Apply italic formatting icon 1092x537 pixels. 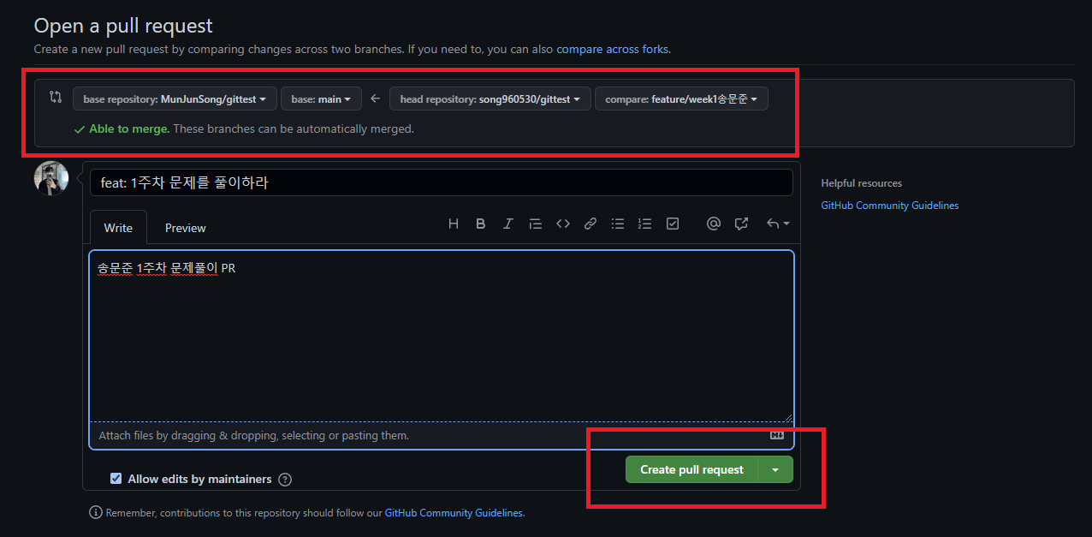click(x=508, y=224)
